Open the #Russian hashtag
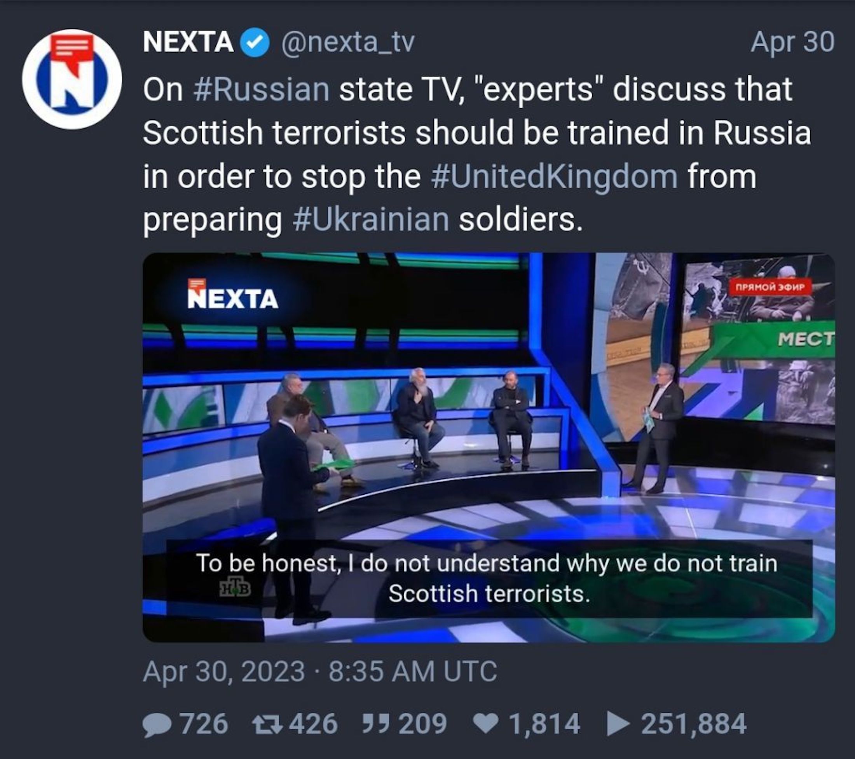This screenshot has width=855, height=759. (x=262, y=89)
